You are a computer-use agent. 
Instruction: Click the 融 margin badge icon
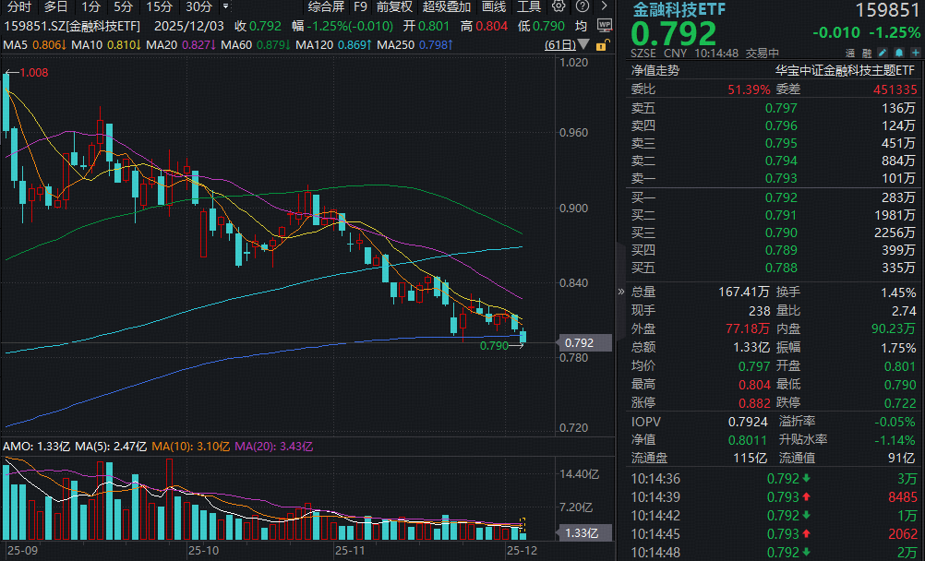point(867,53)
